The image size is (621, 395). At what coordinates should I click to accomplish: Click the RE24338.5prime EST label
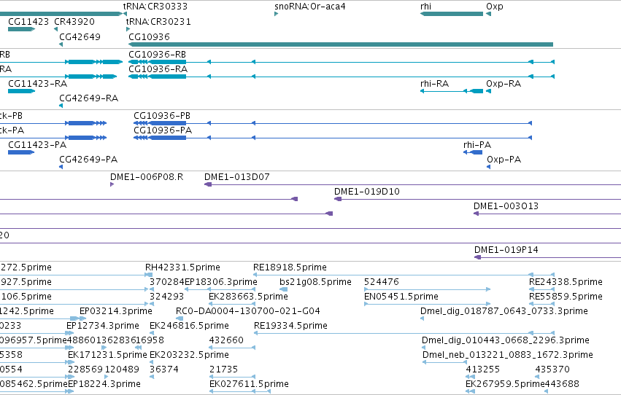(x=566, y=282)
